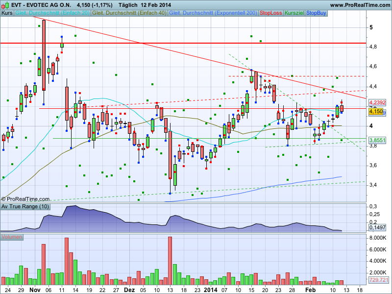Click the 4,150 (-1,17%) quote text
This screenshot has height=294, width=392.
point(95,5)
